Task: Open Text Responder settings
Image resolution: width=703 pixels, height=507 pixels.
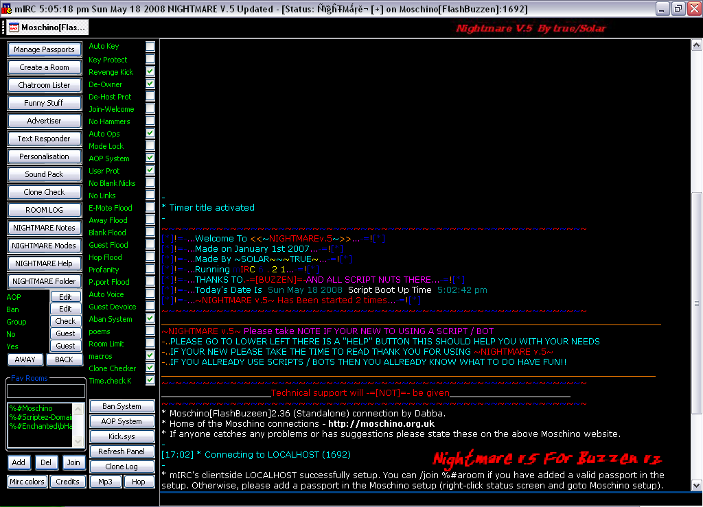Action: [44, 139]
